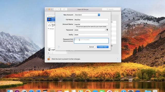Go back with the toolbar back arrow
165x92 pixels.
point(55,9)
